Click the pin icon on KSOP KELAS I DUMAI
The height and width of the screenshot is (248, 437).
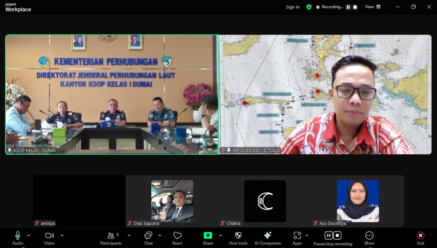pos(10,150)
